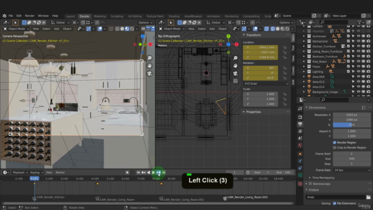373x210 pixels.
Task: Open the timeline Playback menu
Action: 20,173
